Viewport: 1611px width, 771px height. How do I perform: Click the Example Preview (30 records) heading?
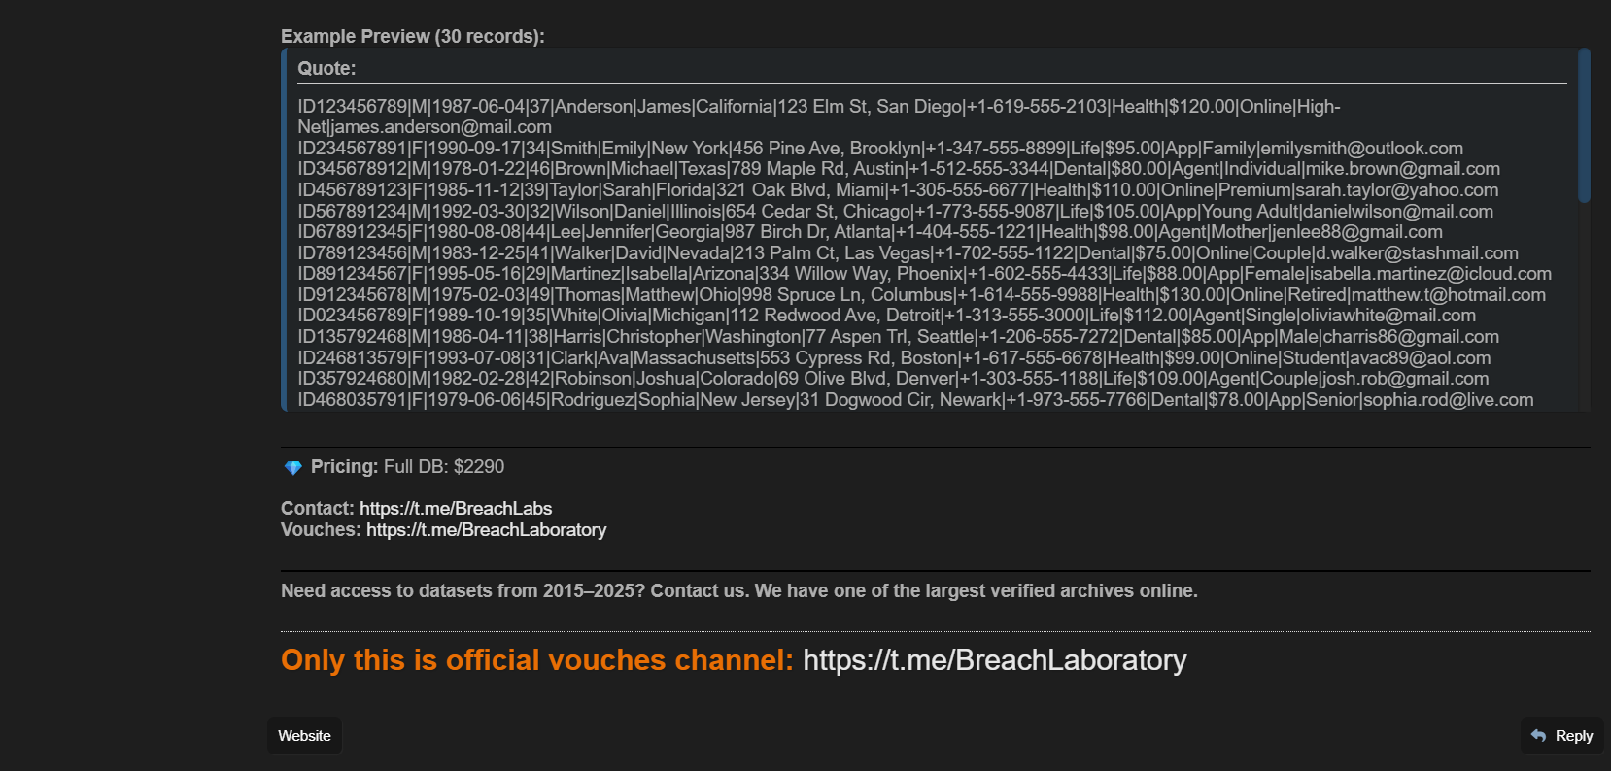click(x=412, y=37)
